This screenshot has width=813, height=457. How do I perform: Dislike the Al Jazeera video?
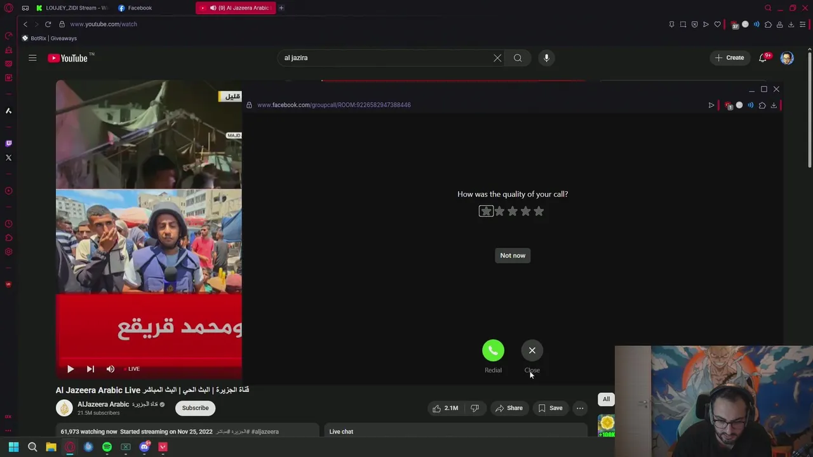pos(474,408)
